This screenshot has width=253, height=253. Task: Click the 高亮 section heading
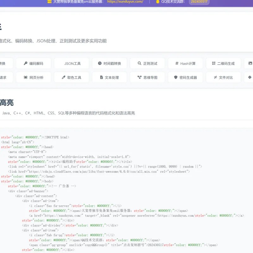7,102
